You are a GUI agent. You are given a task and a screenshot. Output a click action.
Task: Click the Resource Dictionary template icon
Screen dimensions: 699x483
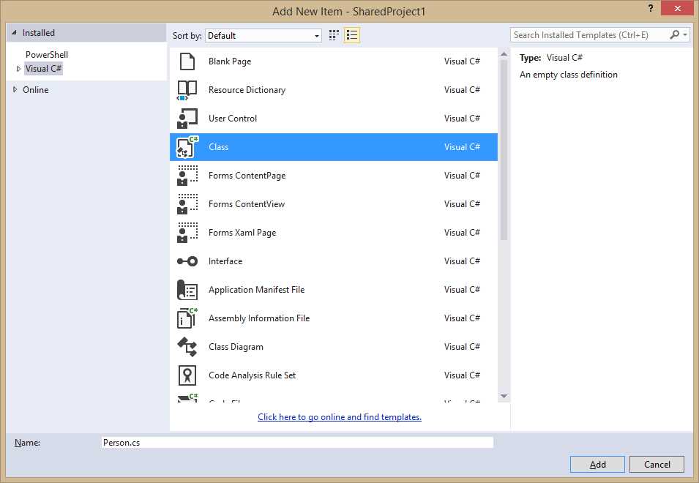click(x=187, y=90)
